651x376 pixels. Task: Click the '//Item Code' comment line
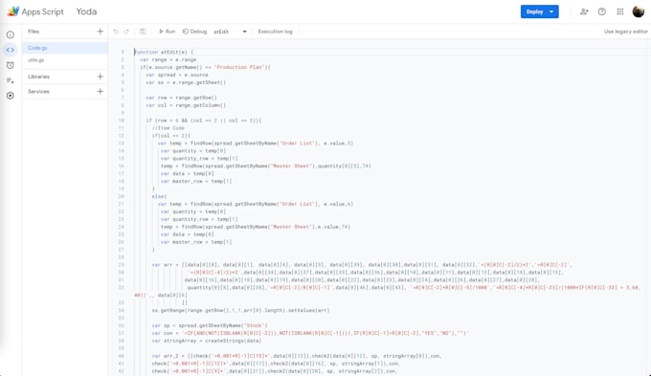tap(168, 128)
